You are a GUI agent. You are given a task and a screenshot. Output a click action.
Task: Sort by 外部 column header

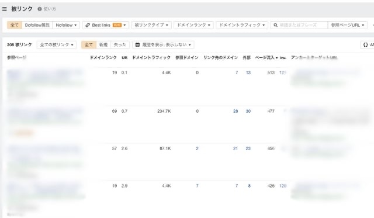tap(247, 57)
